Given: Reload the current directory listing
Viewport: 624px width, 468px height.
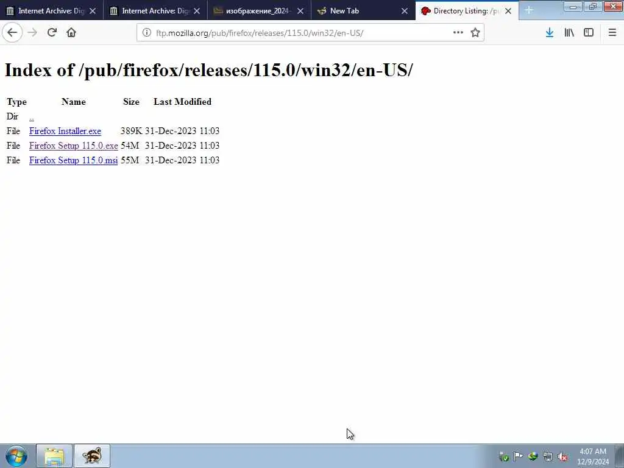Looking at the screenshot, I should (52, 33).
